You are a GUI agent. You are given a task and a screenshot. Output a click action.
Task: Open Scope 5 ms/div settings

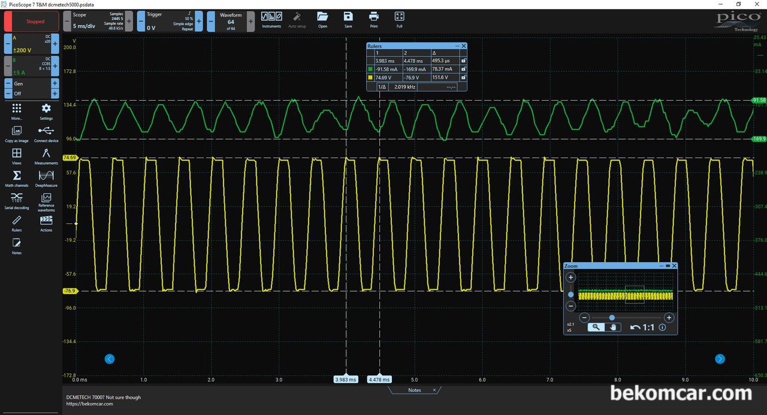pyautogui.click(x=98, y=21)
